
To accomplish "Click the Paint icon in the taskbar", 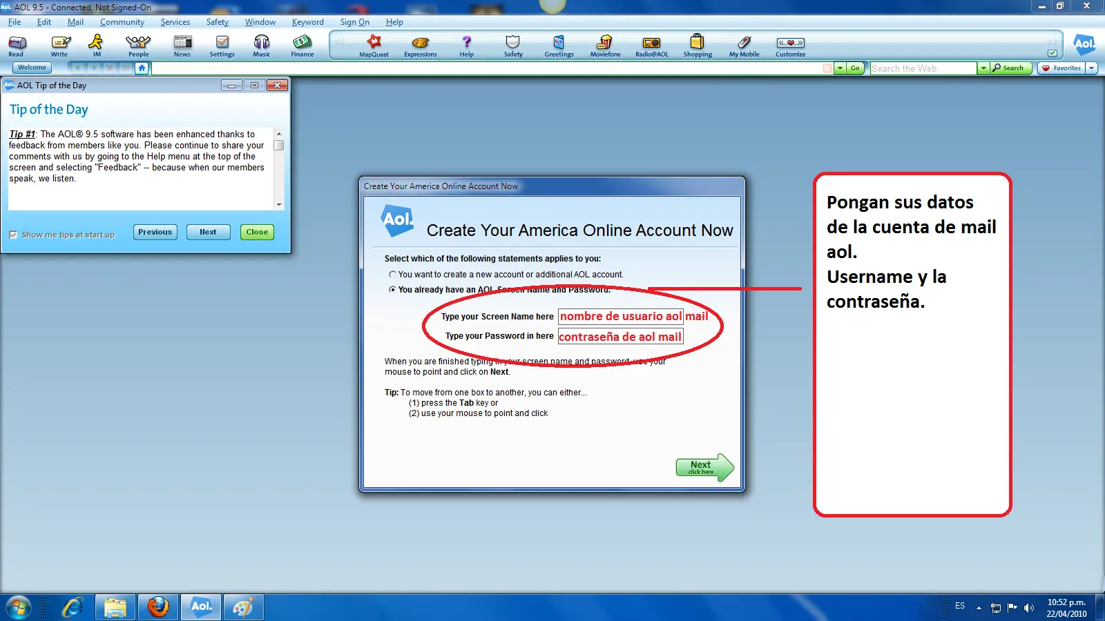I will point(243,607).
